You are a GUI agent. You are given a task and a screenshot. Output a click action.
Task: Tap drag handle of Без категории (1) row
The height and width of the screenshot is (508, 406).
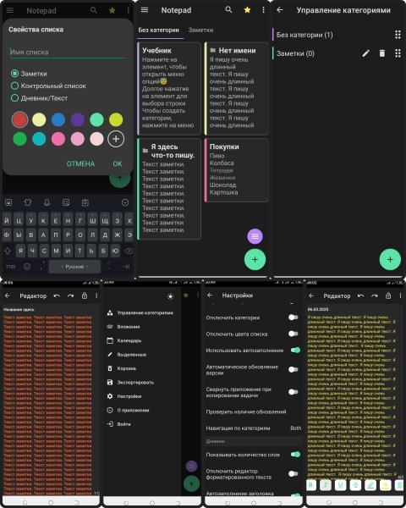coord(398,35)
